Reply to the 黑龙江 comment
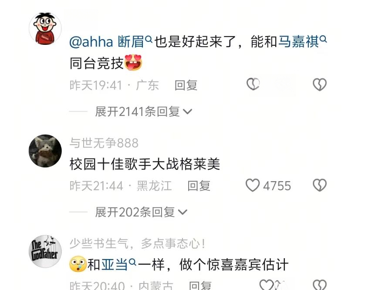This screenshot has width=375, height=290. coord(199,186)
